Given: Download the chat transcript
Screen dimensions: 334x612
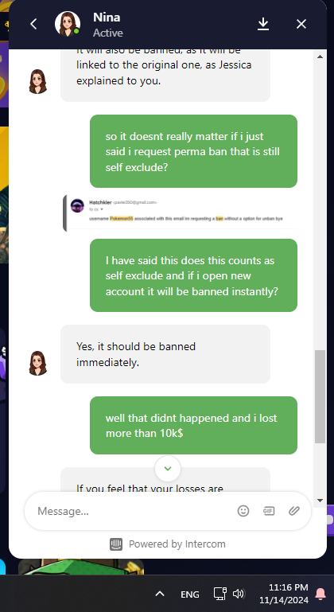Looking at the screenshot, I should (x=263, y=24).
